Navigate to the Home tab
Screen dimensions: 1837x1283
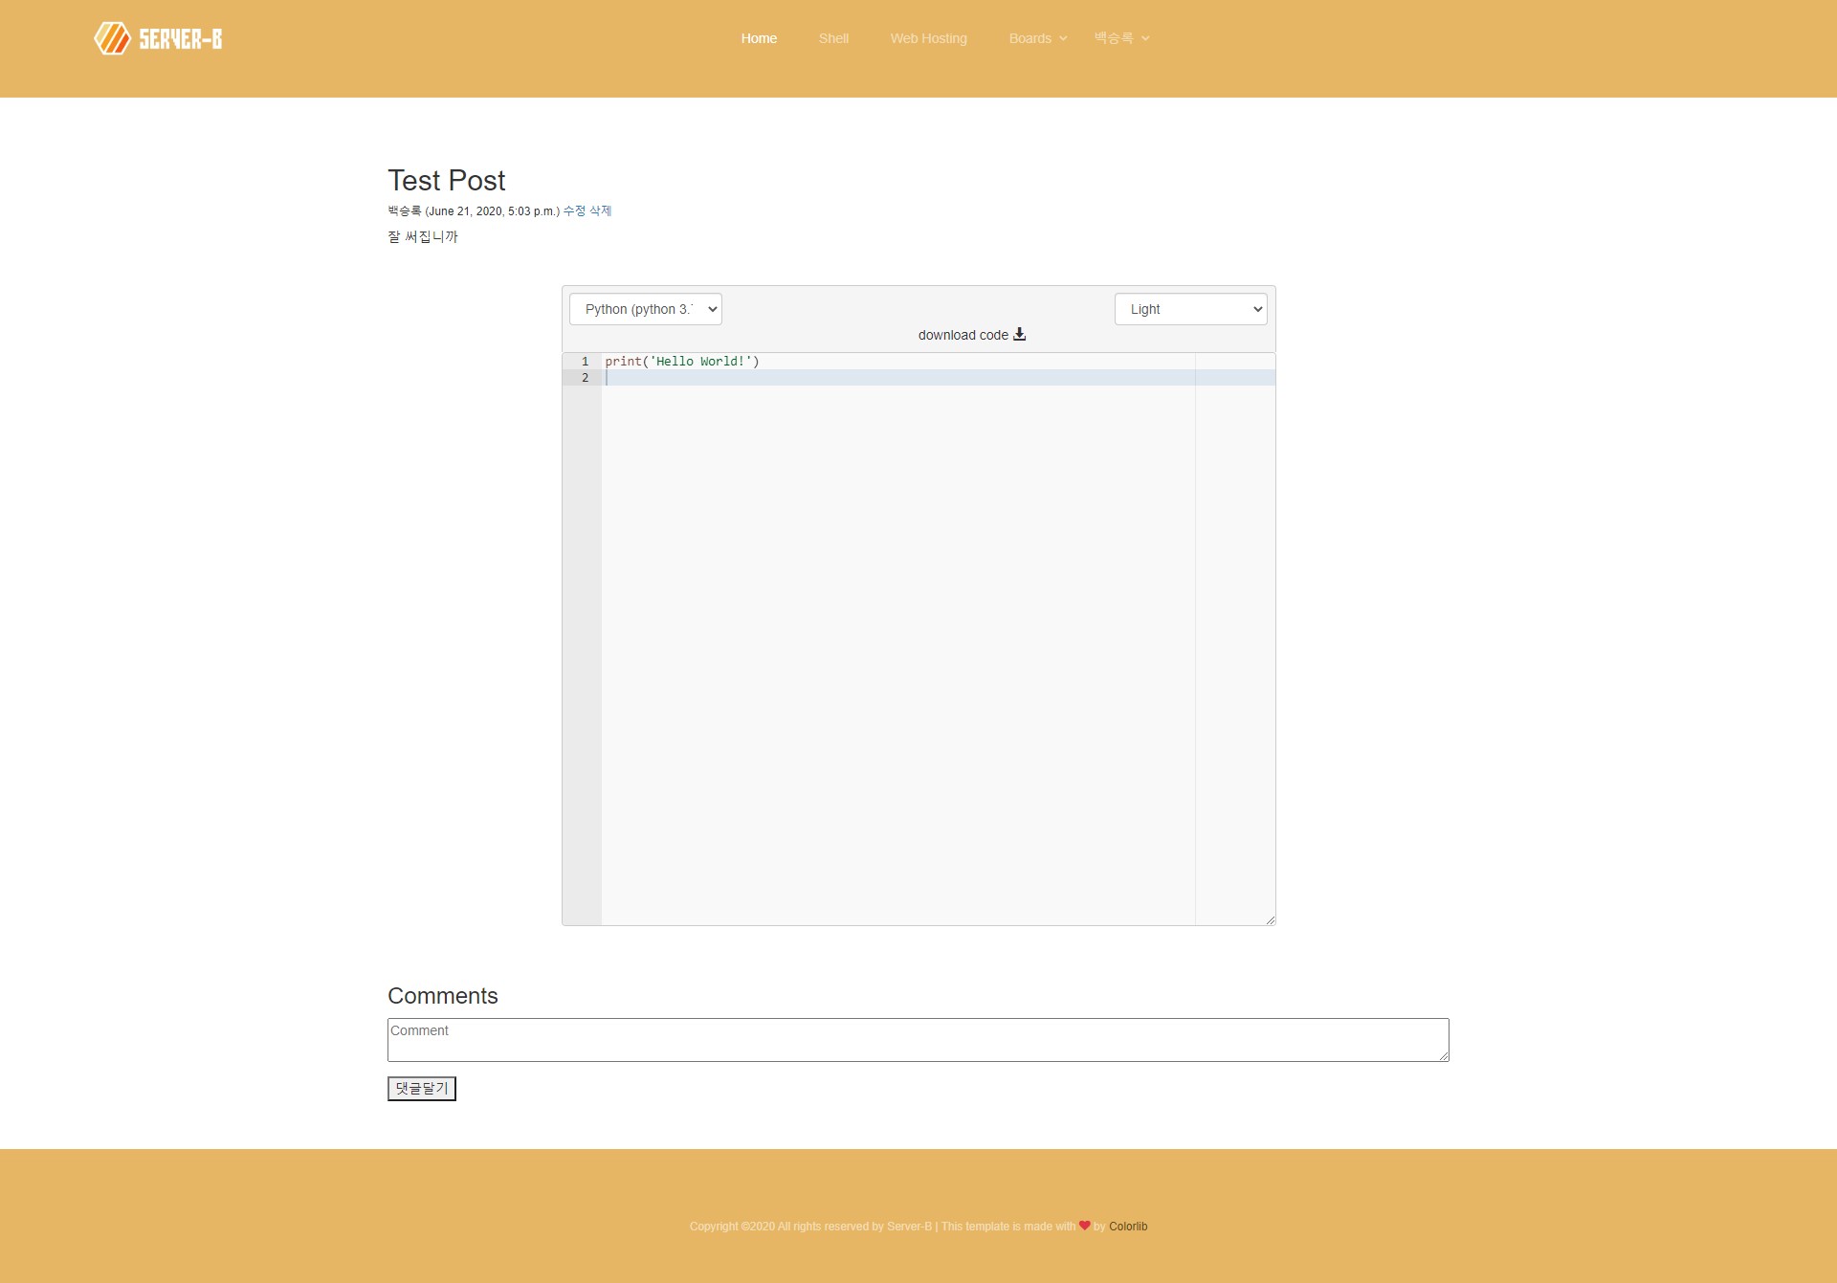[x=760, y=37]
